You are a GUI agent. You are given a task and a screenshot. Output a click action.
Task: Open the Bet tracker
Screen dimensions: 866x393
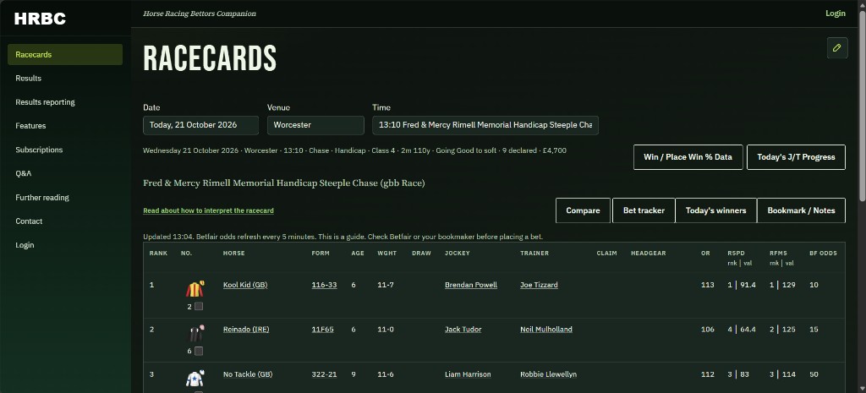coord(644,210)
